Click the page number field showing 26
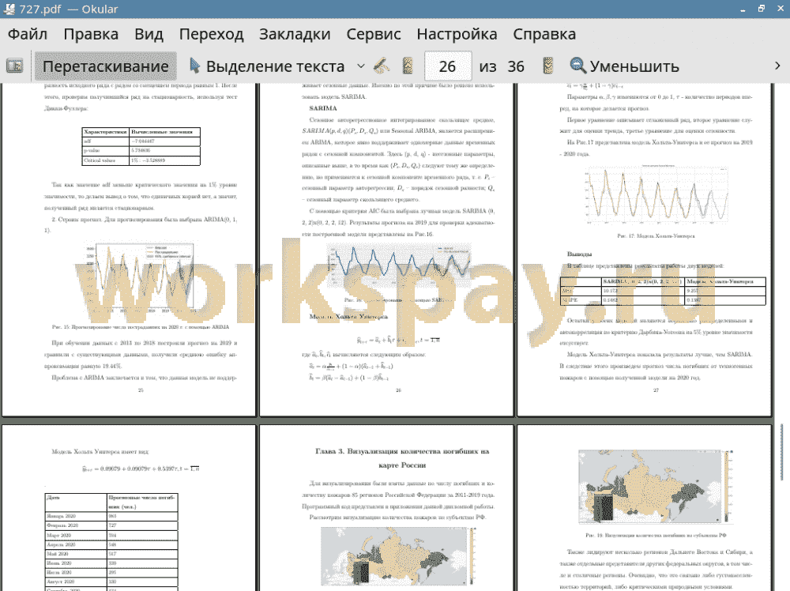Screen dimensions: 790x591 (447, 66)
